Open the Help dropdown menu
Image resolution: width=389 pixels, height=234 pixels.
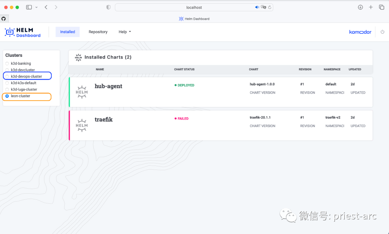[x=125, y=32]
